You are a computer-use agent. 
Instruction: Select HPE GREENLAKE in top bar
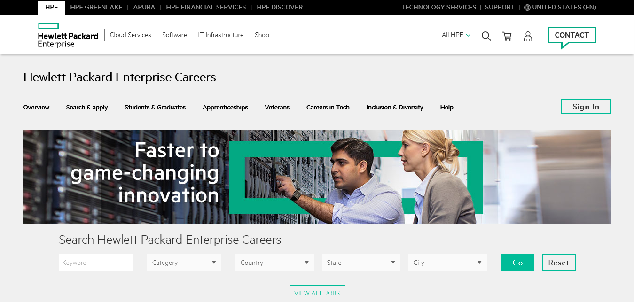96,8
